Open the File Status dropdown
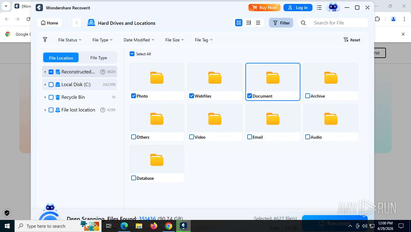The height and width of the screenshot is (232, 411). click(x=70, y=40)
